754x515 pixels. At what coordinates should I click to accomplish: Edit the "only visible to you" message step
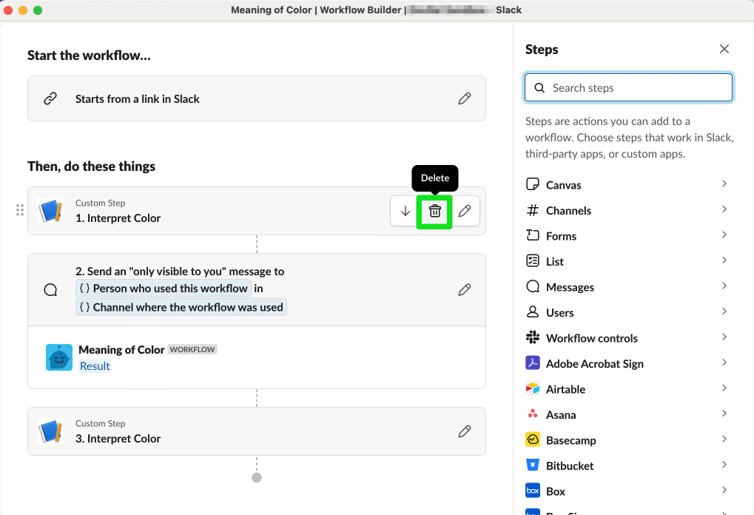(465, 289)
